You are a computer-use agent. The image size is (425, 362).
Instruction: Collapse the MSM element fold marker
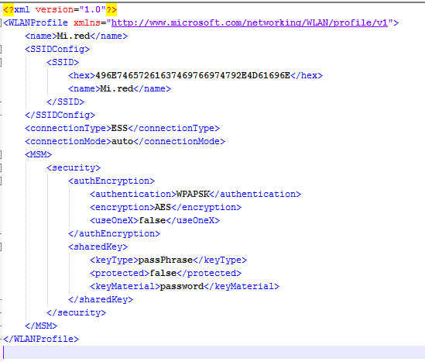1,154
